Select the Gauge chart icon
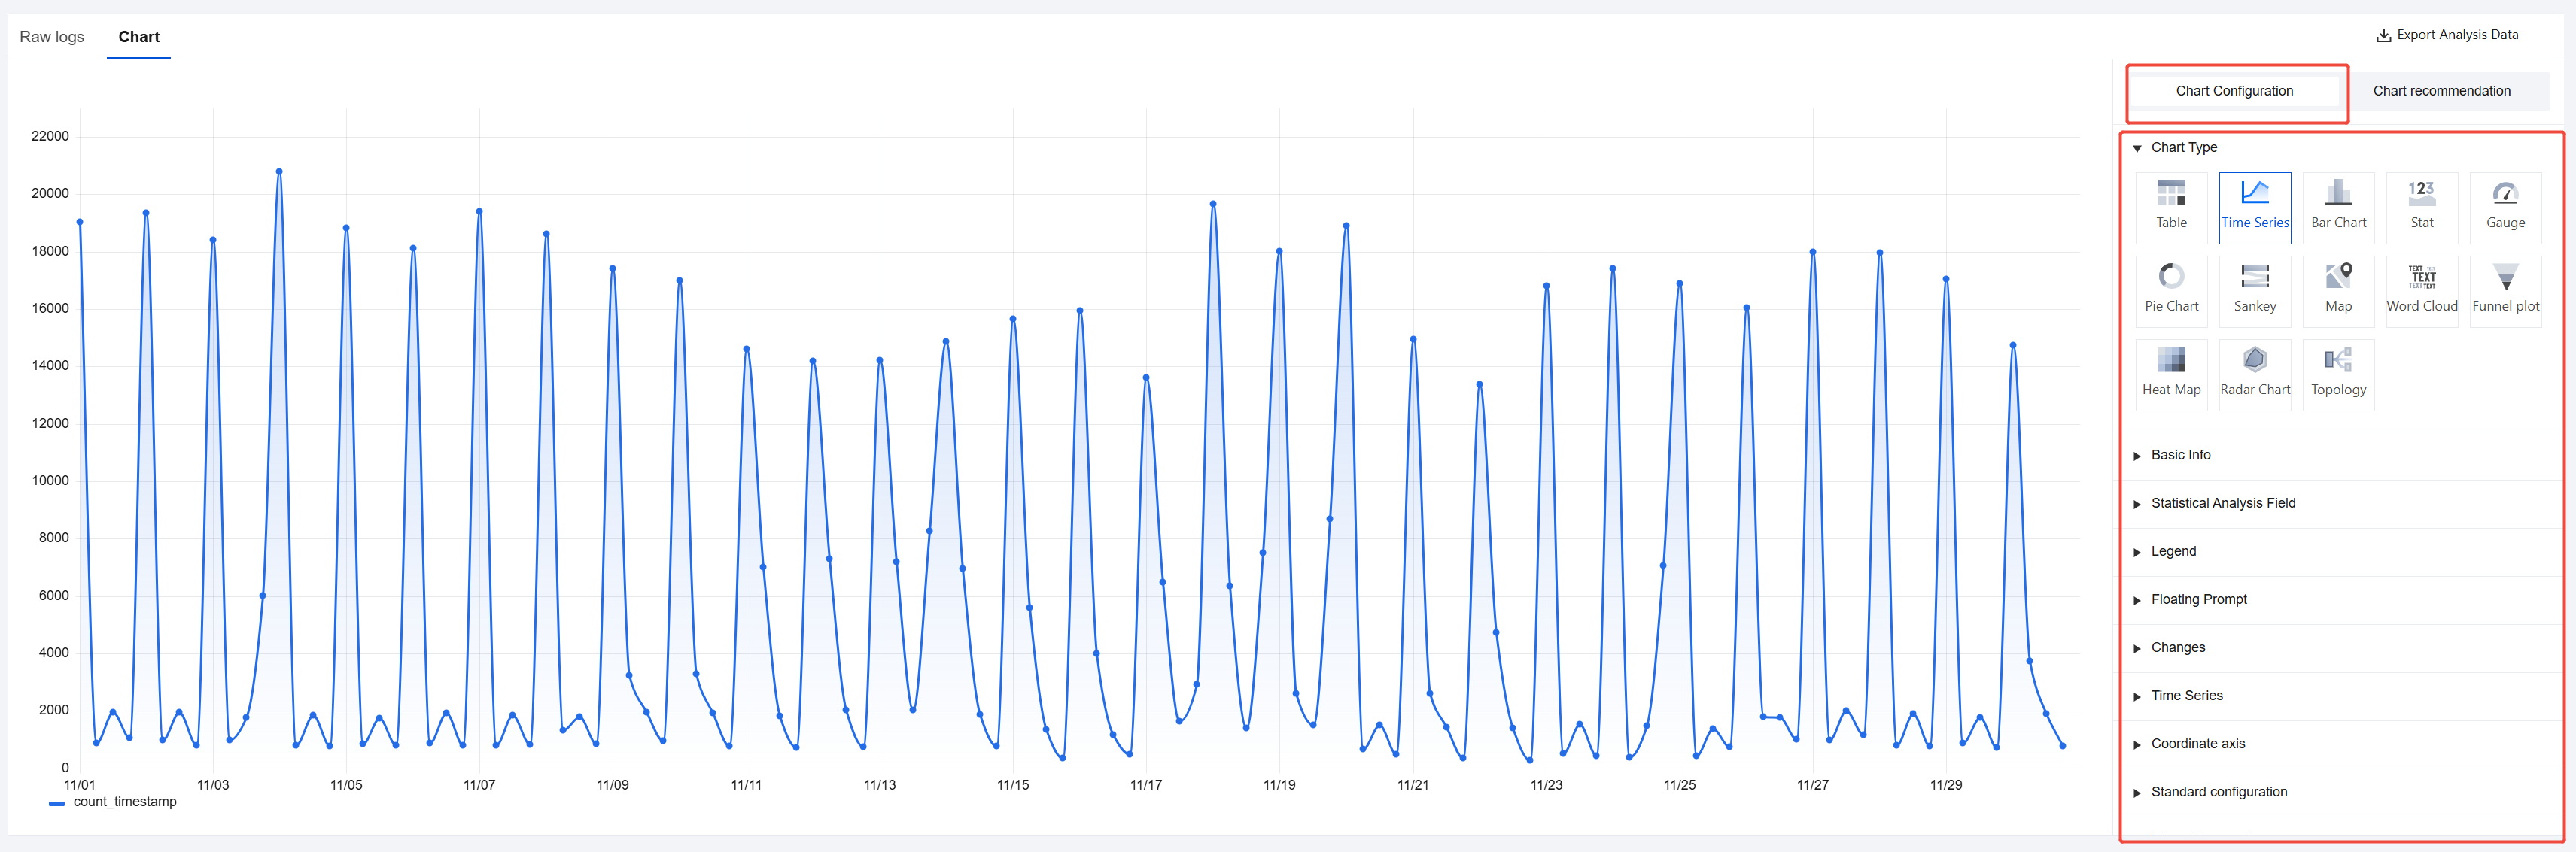Image resolution: width=2576 pixels, height=852 pixels. click(x=2504, y=206)
